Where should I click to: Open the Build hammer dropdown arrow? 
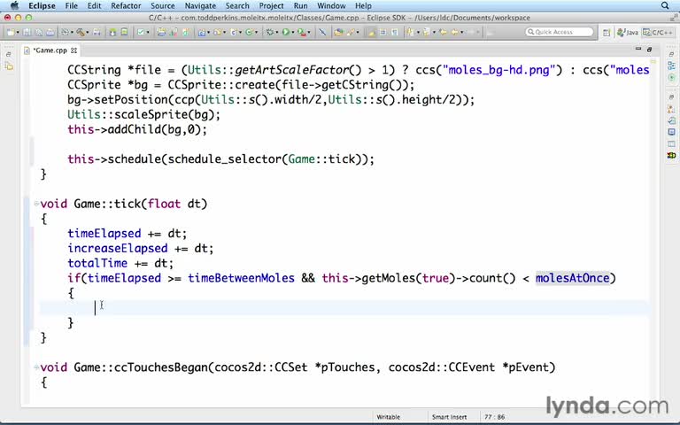pyautogui.click(x=88, y=33)
